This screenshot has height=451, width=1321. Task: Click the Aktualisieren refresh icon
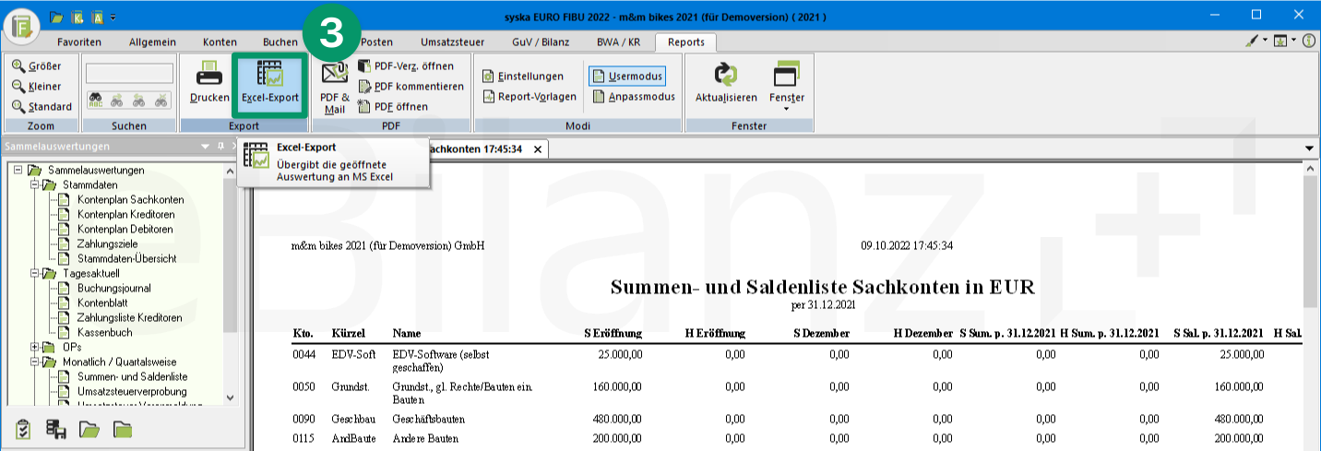point(726,74)
